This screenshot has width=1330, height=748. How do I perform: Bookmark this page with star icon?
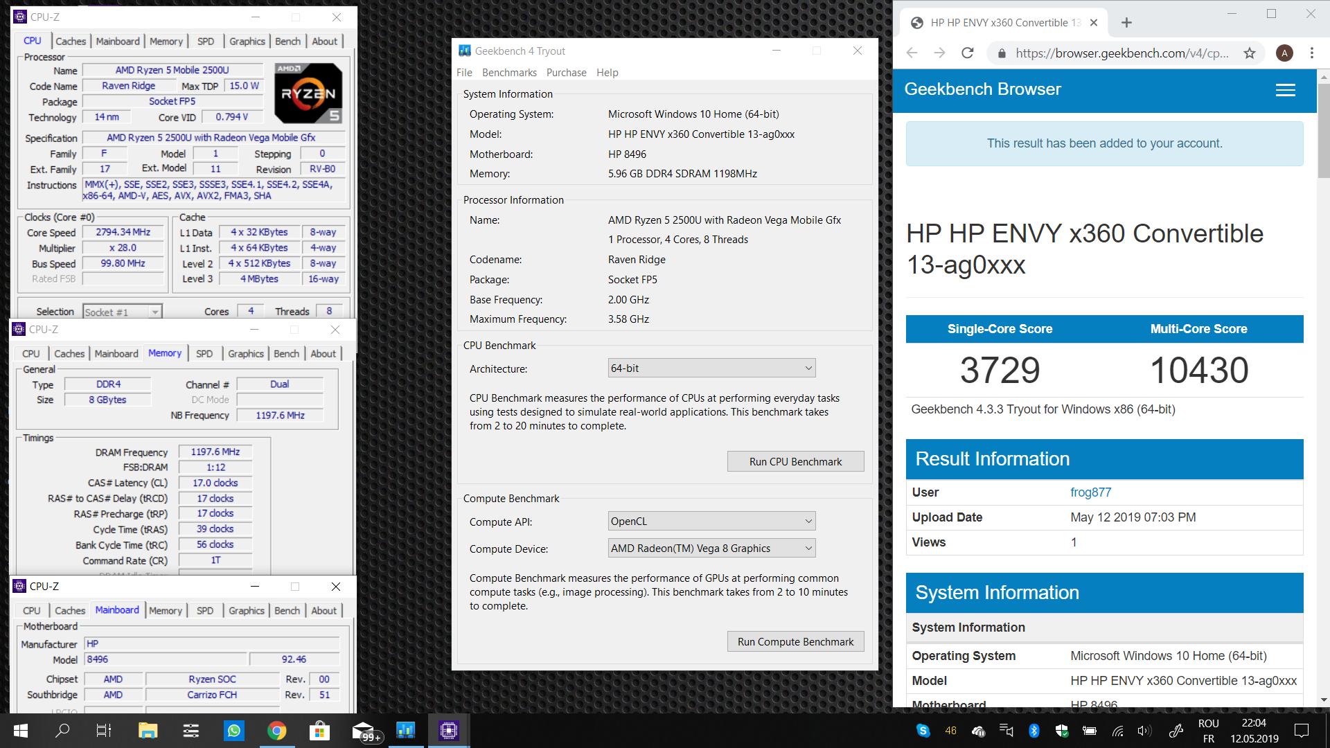pyautogui.click(x=1250, y=53)
